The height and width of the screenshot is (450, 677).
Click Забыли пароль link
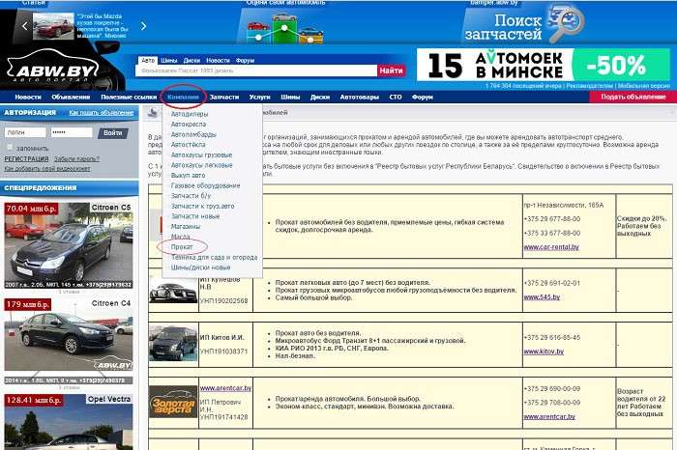(76, 159)
